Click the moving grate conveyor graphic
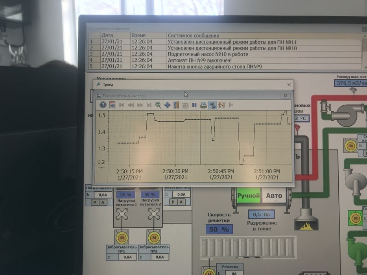 248,247
